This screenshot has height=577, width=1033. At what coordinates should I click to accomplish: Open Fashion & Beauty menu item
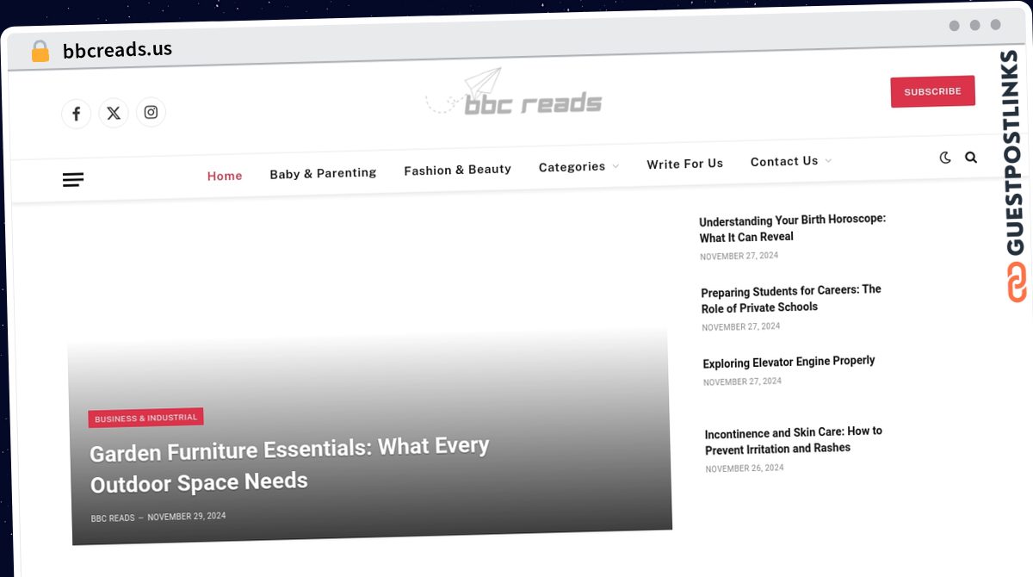tap(457, 170)
